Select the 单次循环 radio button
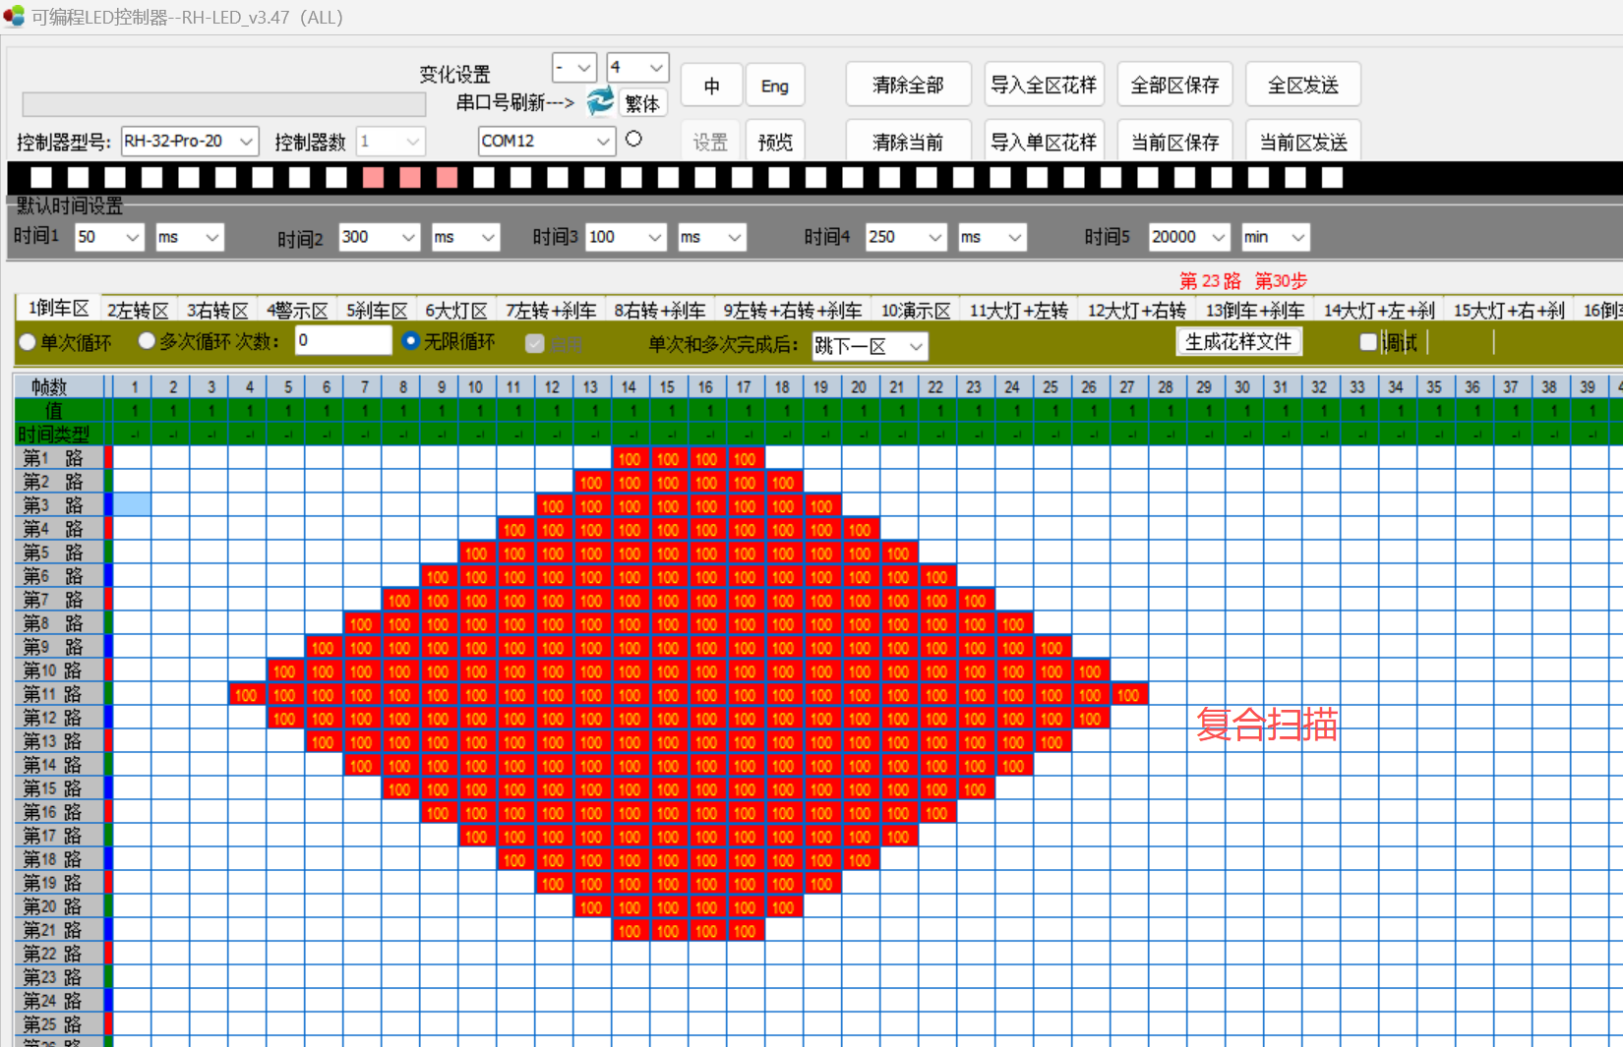The width and height of the screenshot is (1623, 1047). [x=27, y=341]
